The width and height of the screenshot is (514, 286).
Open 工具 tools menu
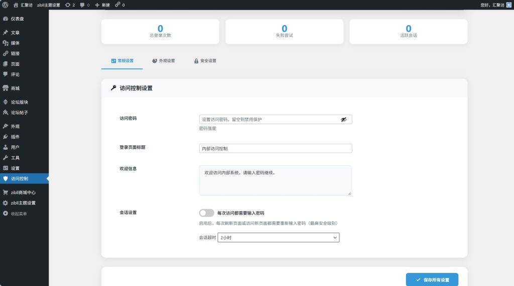click(24, 158)
